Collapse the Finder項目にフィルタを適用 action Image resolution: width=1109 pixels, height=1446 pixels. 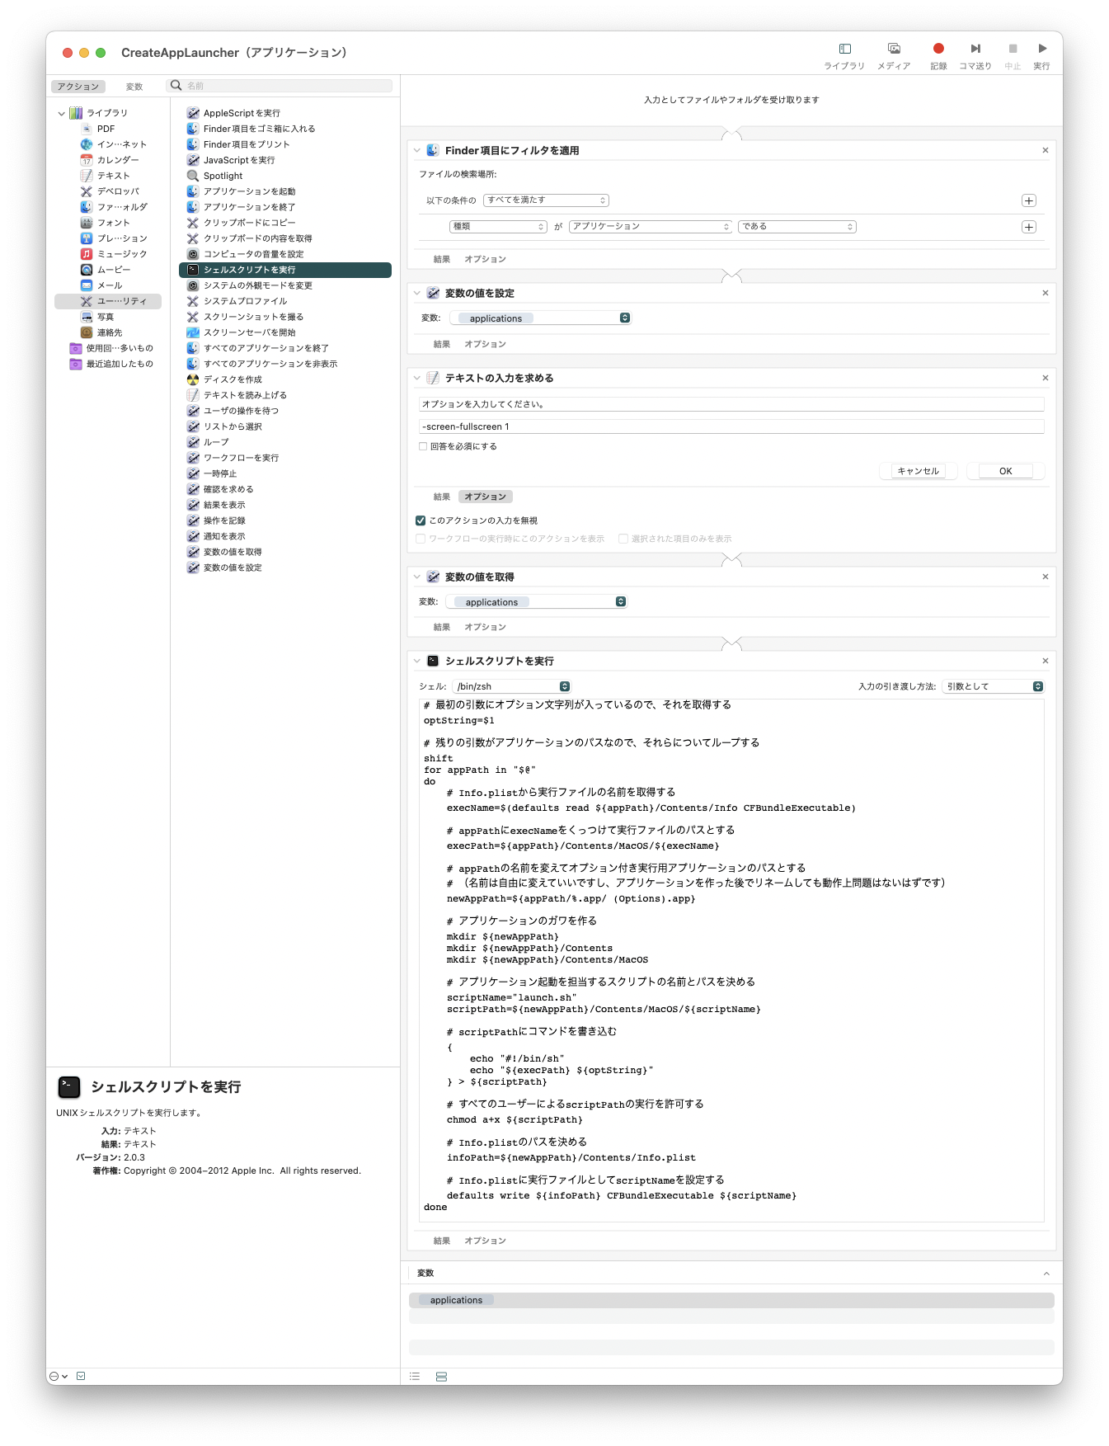pyautogui.click(x=417, y=150)
